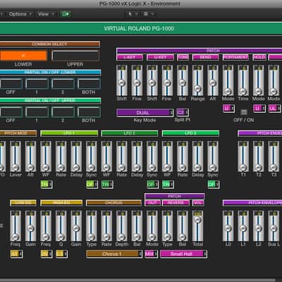Click the Bend Range slider knob
The width and height of the screenshot is (282, 282).
point(197,89)
